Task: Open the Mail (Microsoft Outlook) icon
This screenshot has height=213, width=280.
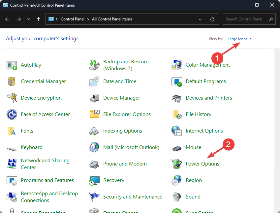Action: tap(94, 147)
